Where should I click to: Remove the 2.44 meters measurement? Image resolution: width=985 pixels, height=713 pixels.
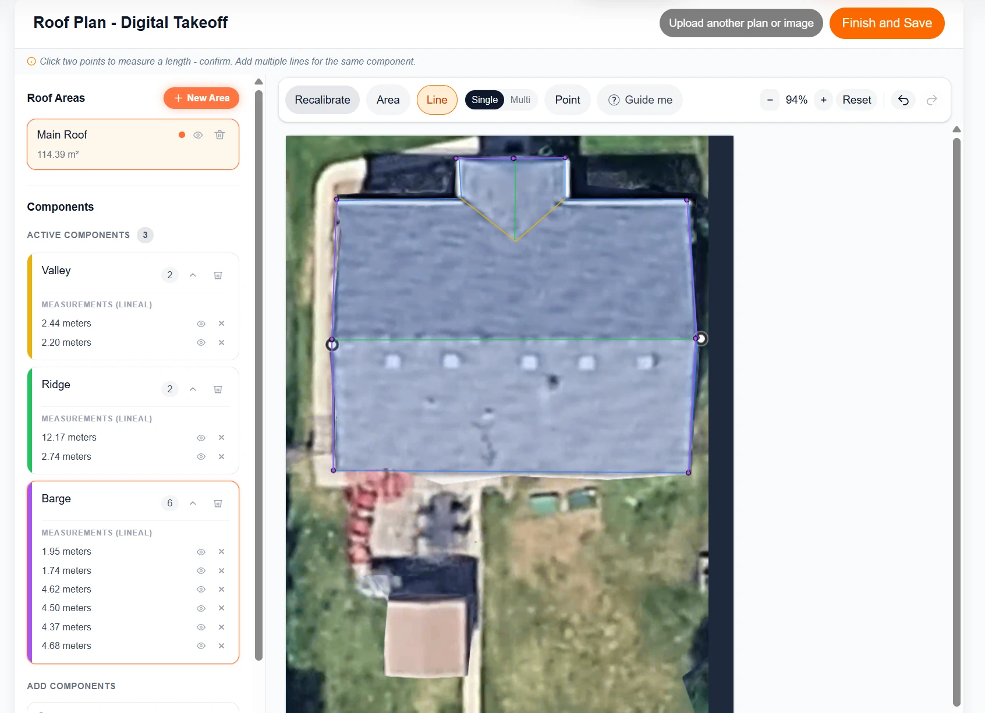pyautogui.click(x=221, y=324)
